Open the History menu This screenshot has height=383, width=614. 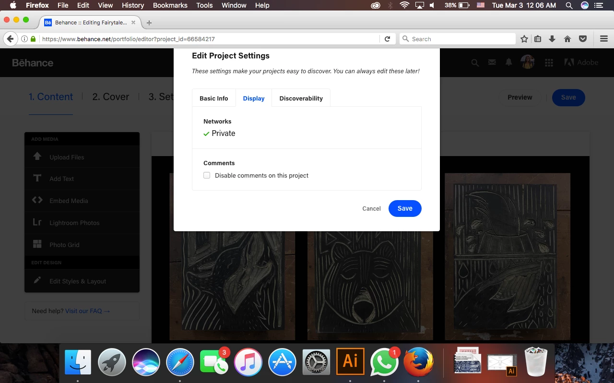[133, 5]
